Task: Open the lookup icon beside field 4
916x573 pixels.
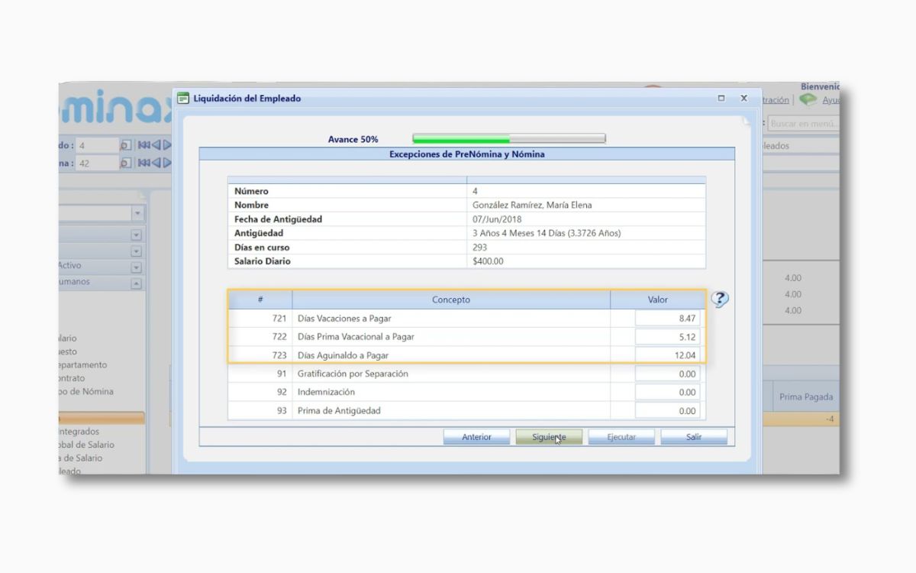Action: [x=126, y=145]
